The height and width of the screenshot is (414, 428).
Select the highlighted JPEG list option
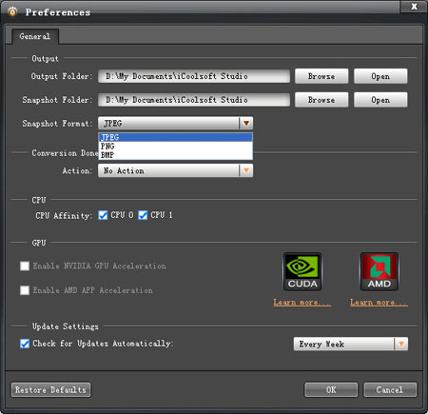pos(175,137)
